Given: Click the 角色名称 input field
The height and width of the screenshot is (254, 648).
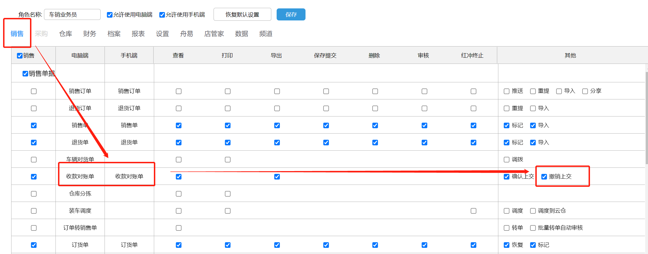Looking at the screenshot, I should click(x=72, y=15).
